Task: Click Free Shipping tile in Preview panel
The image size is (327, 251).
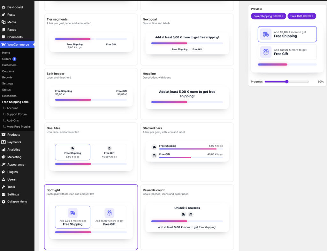Action: tap(287, 34)
